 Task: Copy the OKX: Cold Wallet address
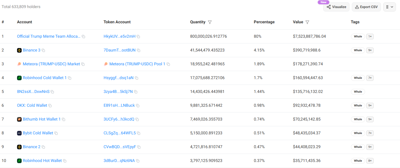click(50, 106)
